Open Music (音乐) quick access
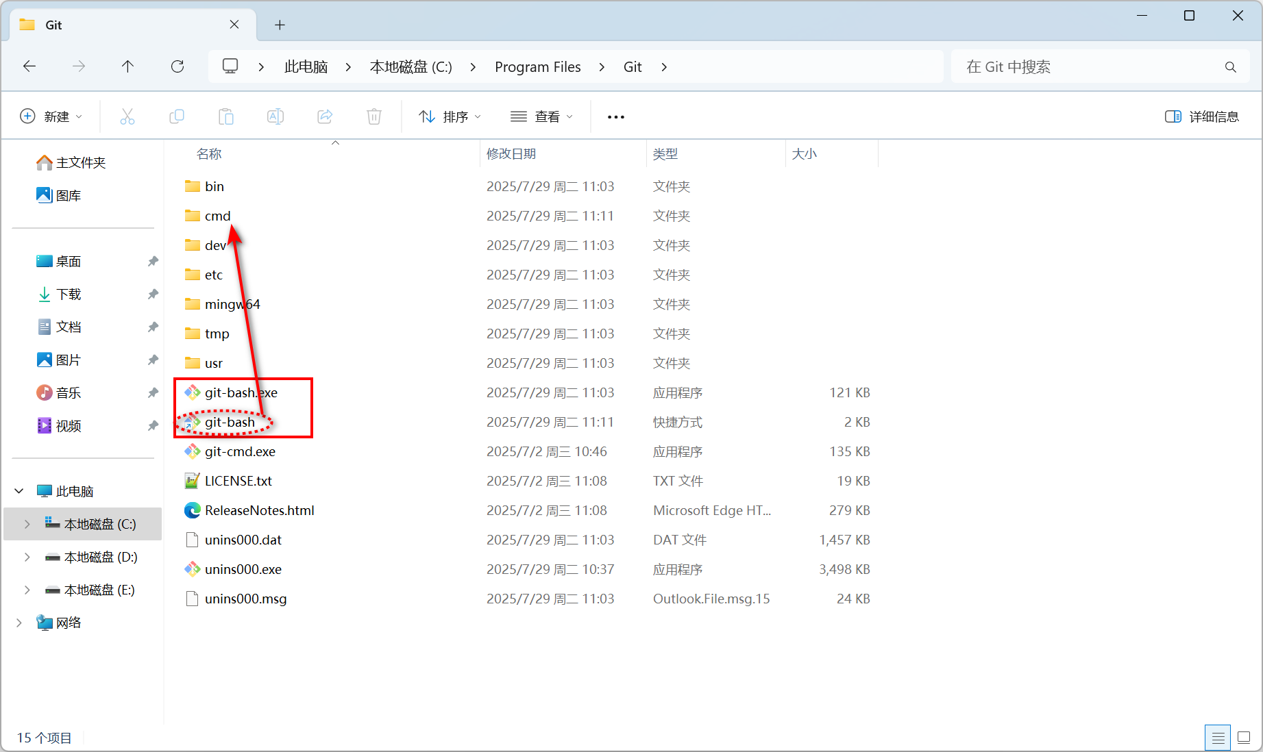This screenshot has height=752, width=1263. click(59, 392)
